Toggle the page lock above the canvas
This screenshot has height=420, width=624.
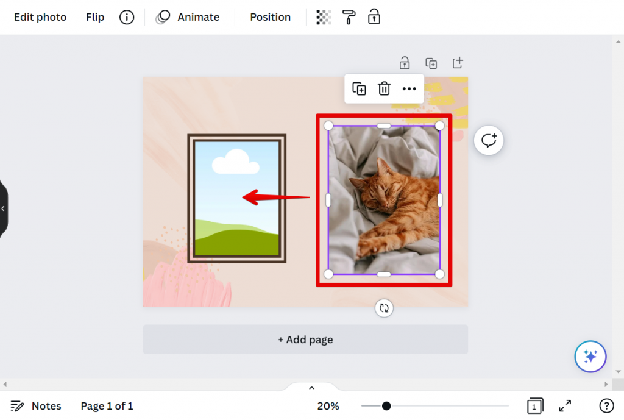coord(404,63)
